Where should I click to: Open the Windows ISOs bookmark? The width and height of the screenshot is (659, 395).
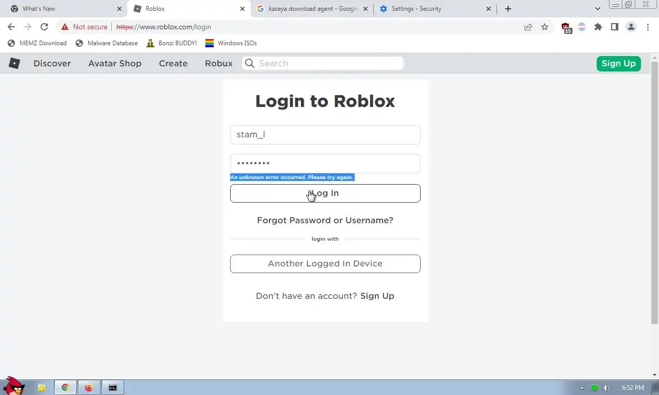click(231, 43)
